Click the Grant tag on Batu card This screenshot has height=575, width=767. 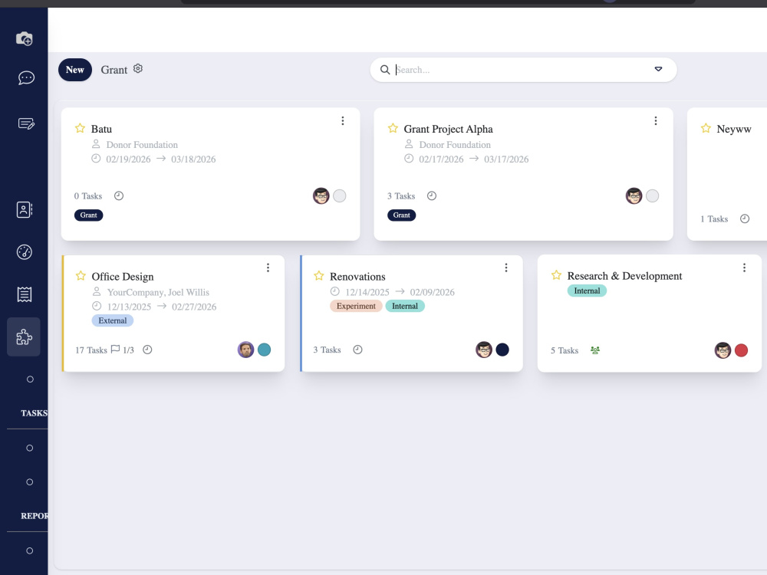pyautogui.click(x=88, y=215)
